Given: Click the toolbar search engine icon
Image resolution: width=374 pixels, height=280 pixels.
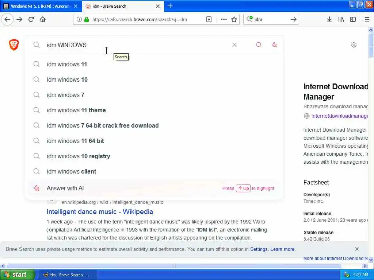Looking at the screenshot, I should (249, 19).
